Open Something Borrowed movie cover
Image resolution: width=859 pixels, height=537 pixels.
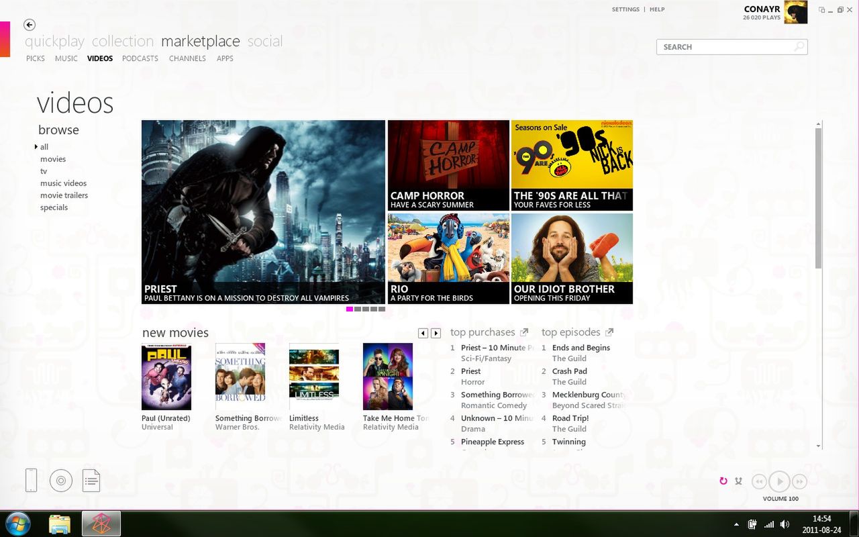[x=240, y=377]
